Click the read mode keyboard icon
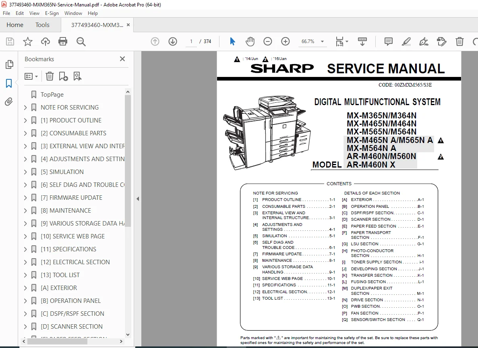 click(362, 41)
